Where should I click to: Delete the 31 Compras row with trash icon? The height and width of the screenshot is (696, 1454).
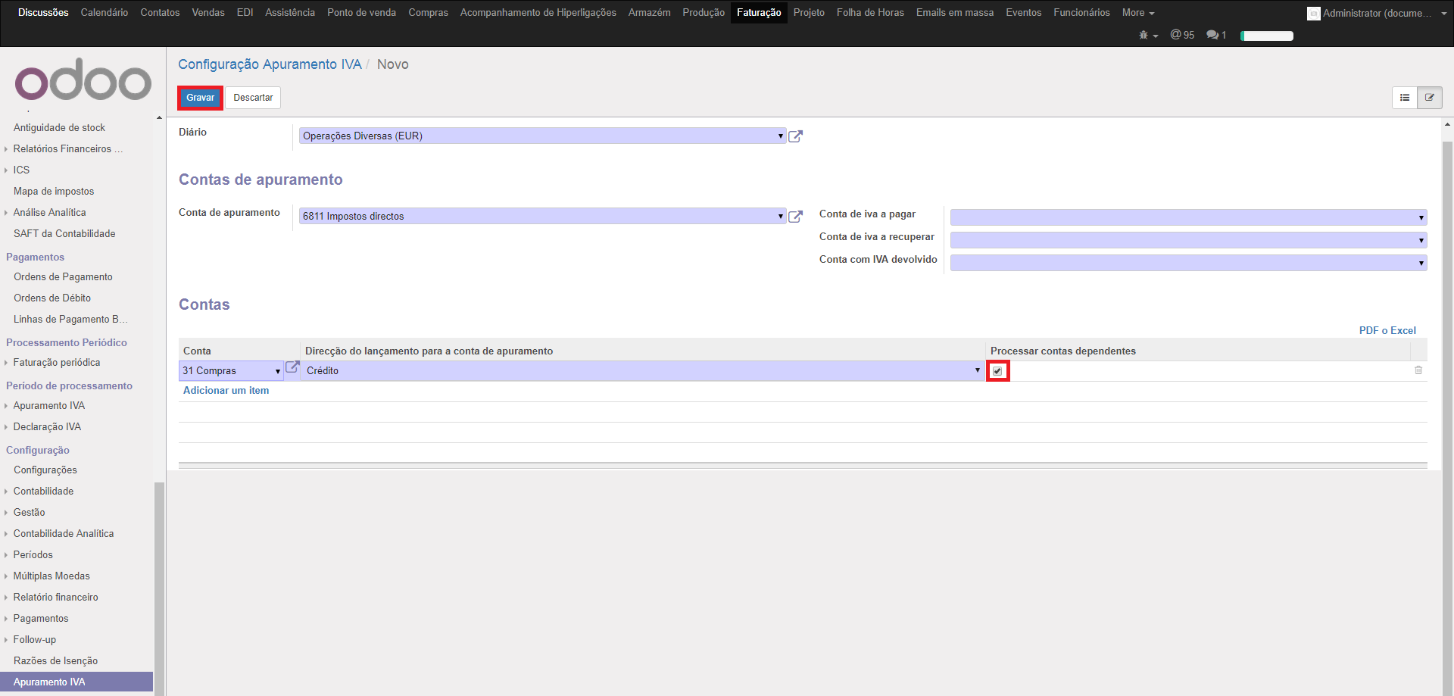point(1418,370)
